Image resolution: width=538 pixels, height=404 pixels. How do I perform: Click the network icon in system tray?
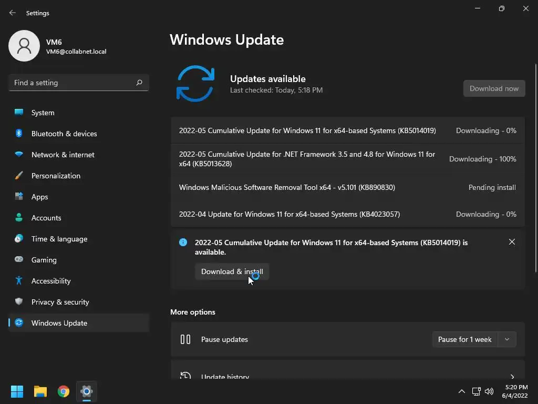[476, 391]
